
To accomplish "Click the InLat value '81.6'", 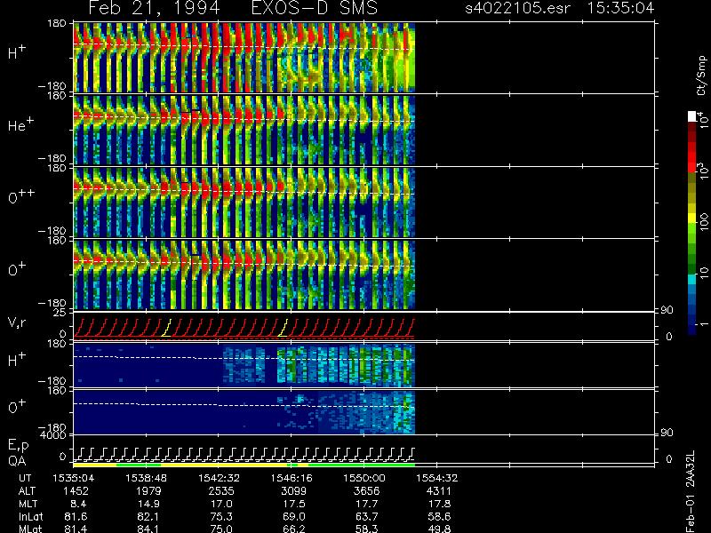I will coord(76,516).
